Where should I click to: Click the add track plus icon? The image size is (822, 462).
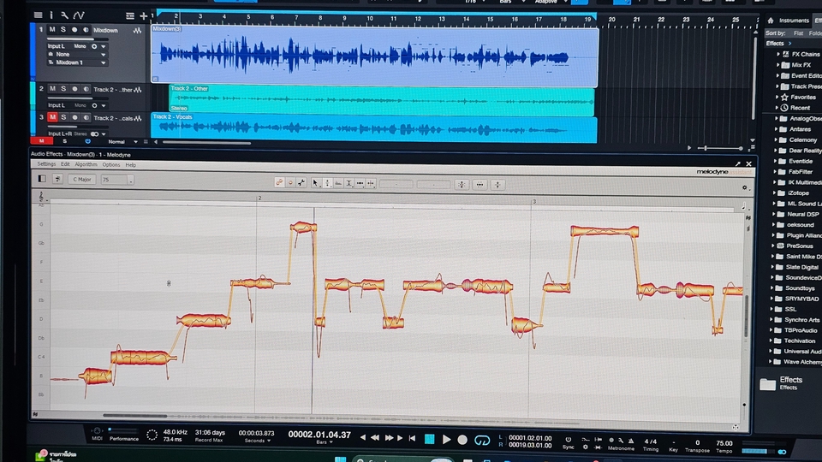click(x=143, y=15)
